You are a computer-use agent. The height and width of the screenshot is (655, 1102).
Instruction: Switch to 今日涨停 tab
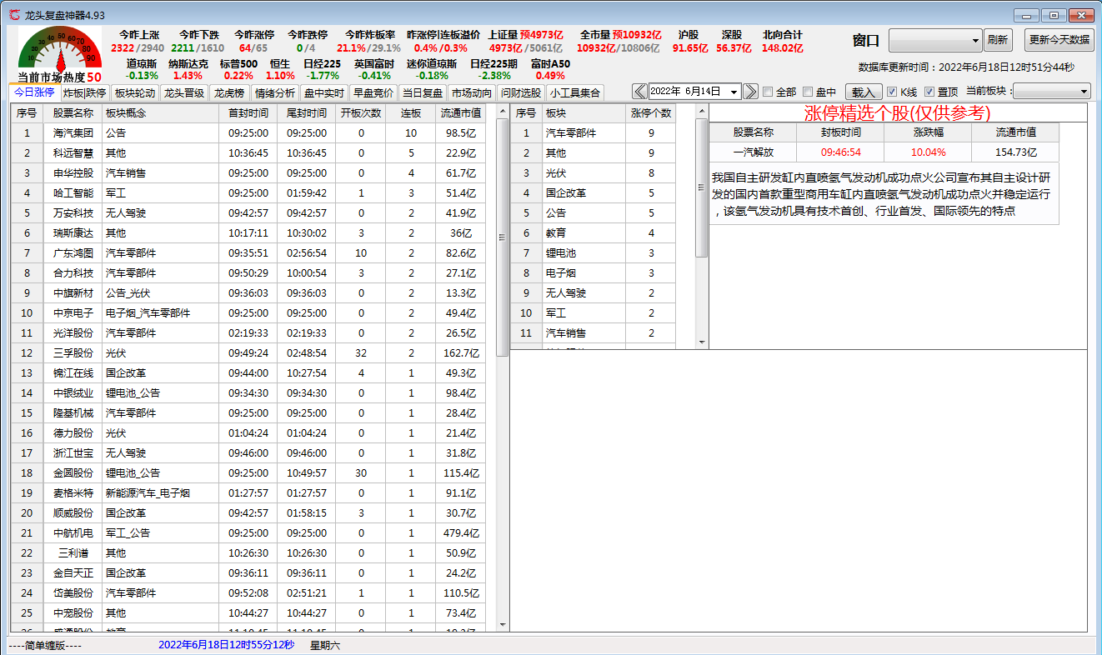(34, 92)
